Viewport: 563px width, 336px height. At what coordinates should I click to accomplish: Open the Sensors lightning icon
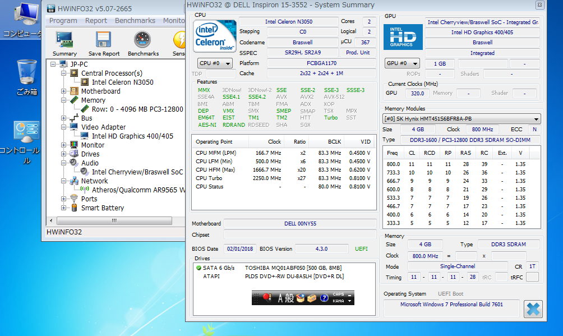tap(179, 40)
